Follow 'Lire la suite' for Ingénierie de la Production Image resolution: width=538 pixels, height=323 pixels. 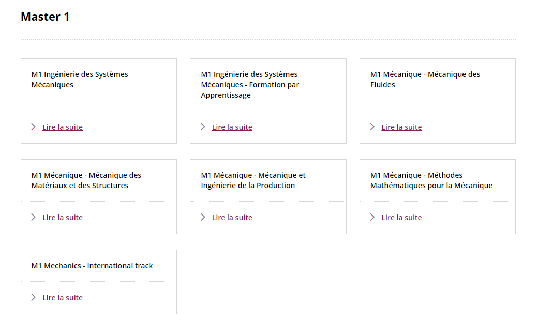[x=232, y=218]
